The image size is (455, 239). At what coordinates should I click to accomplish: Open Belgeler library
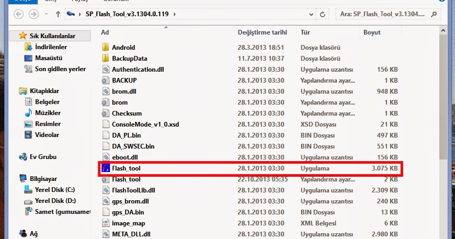[47, 102]
